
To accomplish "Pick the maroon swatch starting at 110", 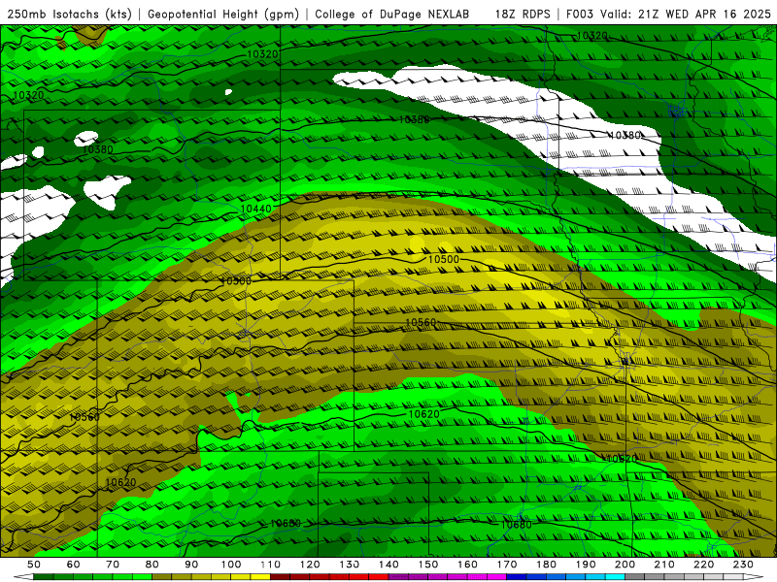I will click(280, 577).
